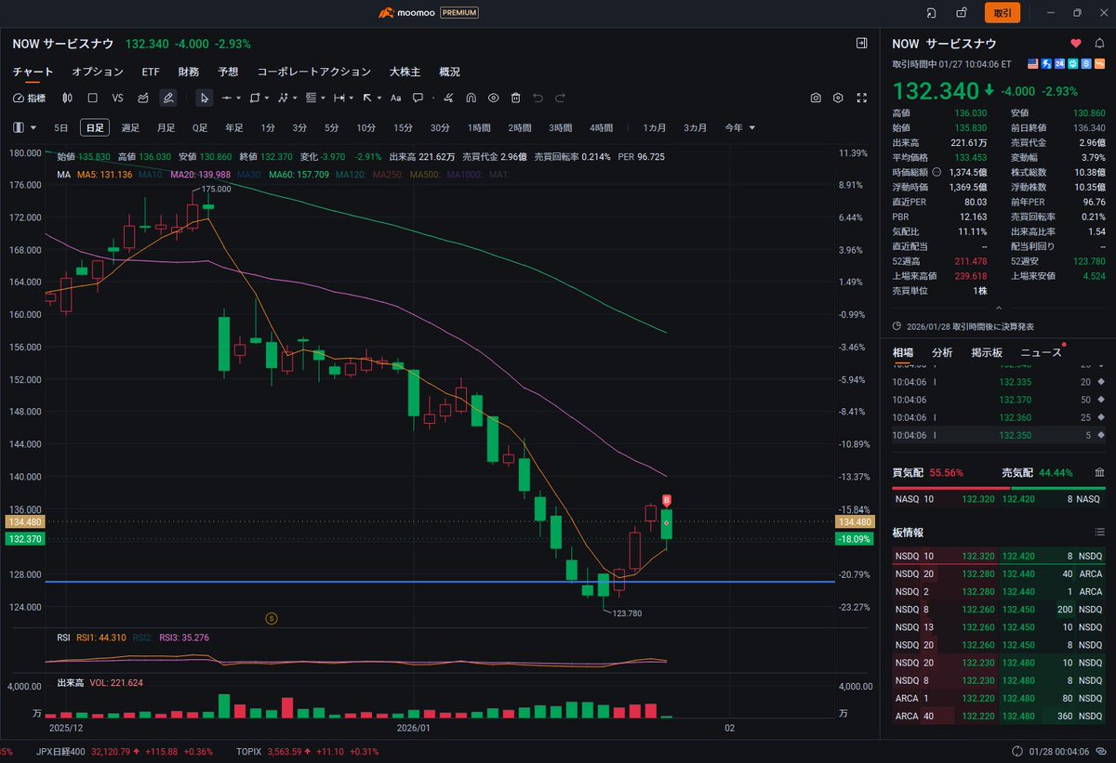The height and width of the screenshot is (763, 1116).
Task: Select the 週足 weekly interval
Action: [x=130, y=127]
